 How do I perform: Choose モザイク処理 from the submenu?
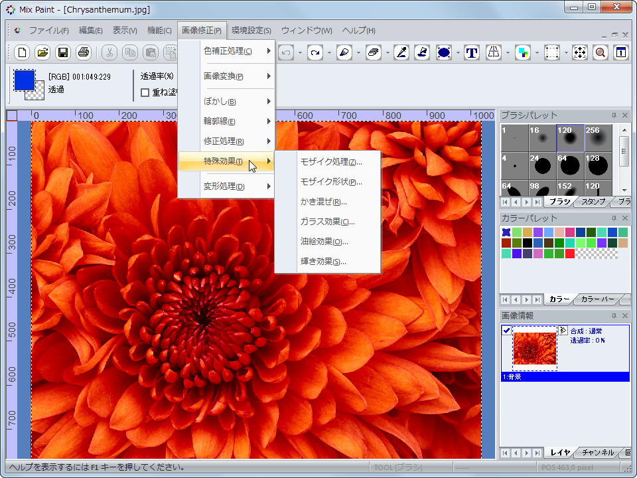tap(328, 162)
